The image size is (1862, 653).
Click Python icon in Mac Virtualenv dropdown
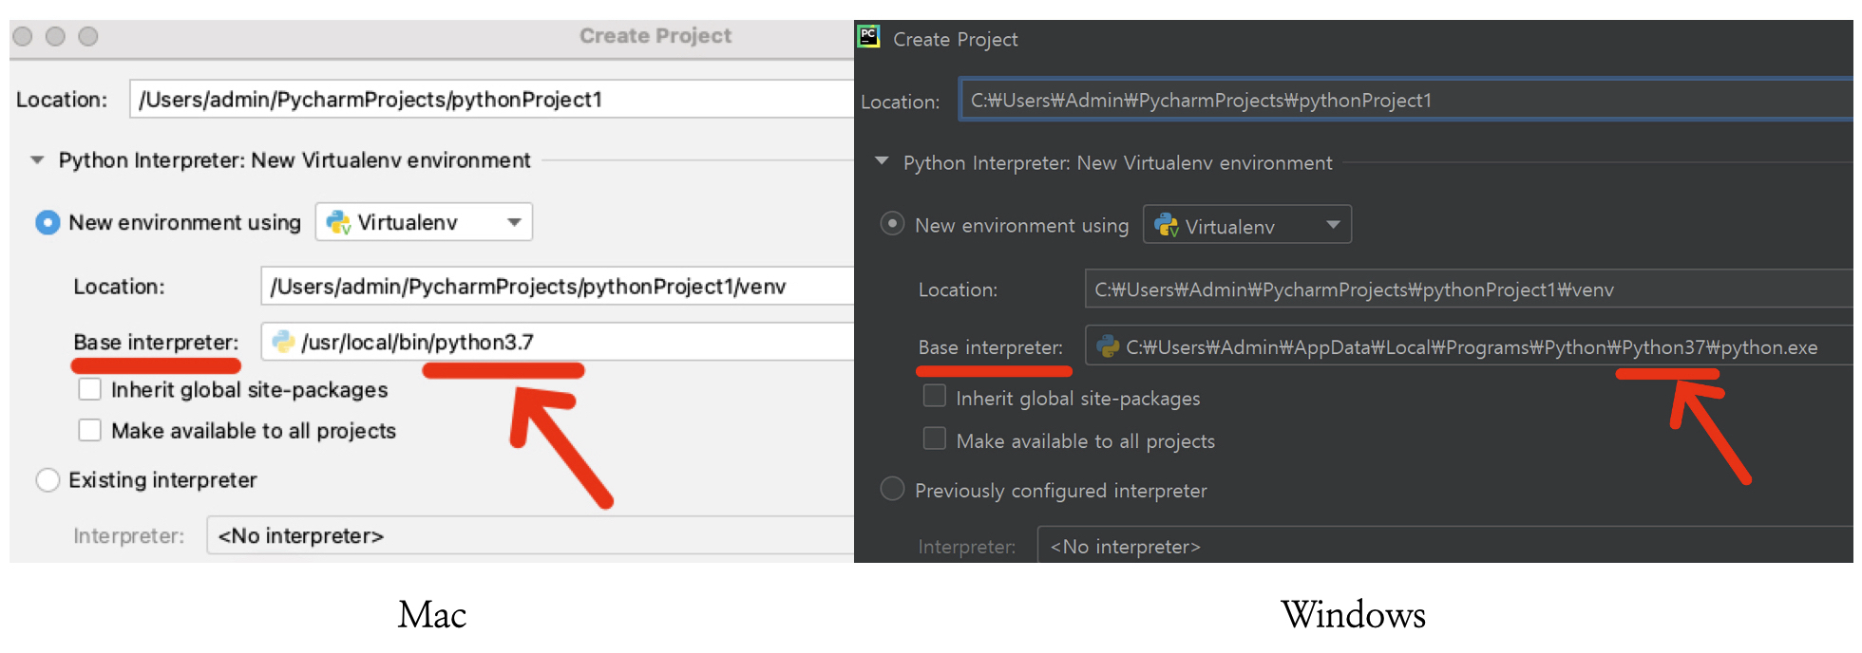click(337, 222)
